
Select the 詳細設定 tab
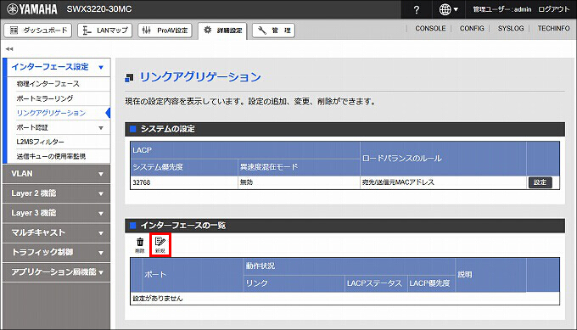click(222, 31)
